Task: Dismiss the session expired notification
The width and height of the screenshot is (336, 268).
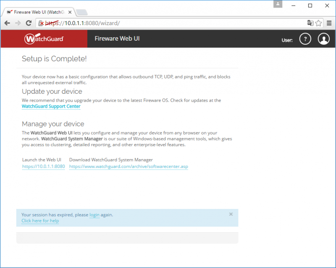Action: tap(231, 214)
